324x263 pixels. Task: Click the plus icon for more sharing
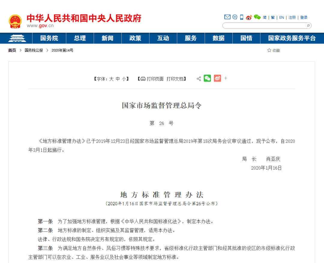pyautogui.click(x=226, y=78)
